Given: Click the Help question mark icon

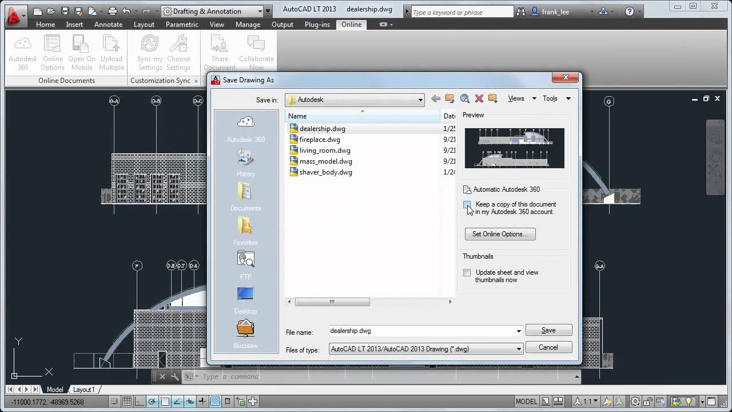Looking at the screenshot, I should pyautogui.click(x=630, y=11).
